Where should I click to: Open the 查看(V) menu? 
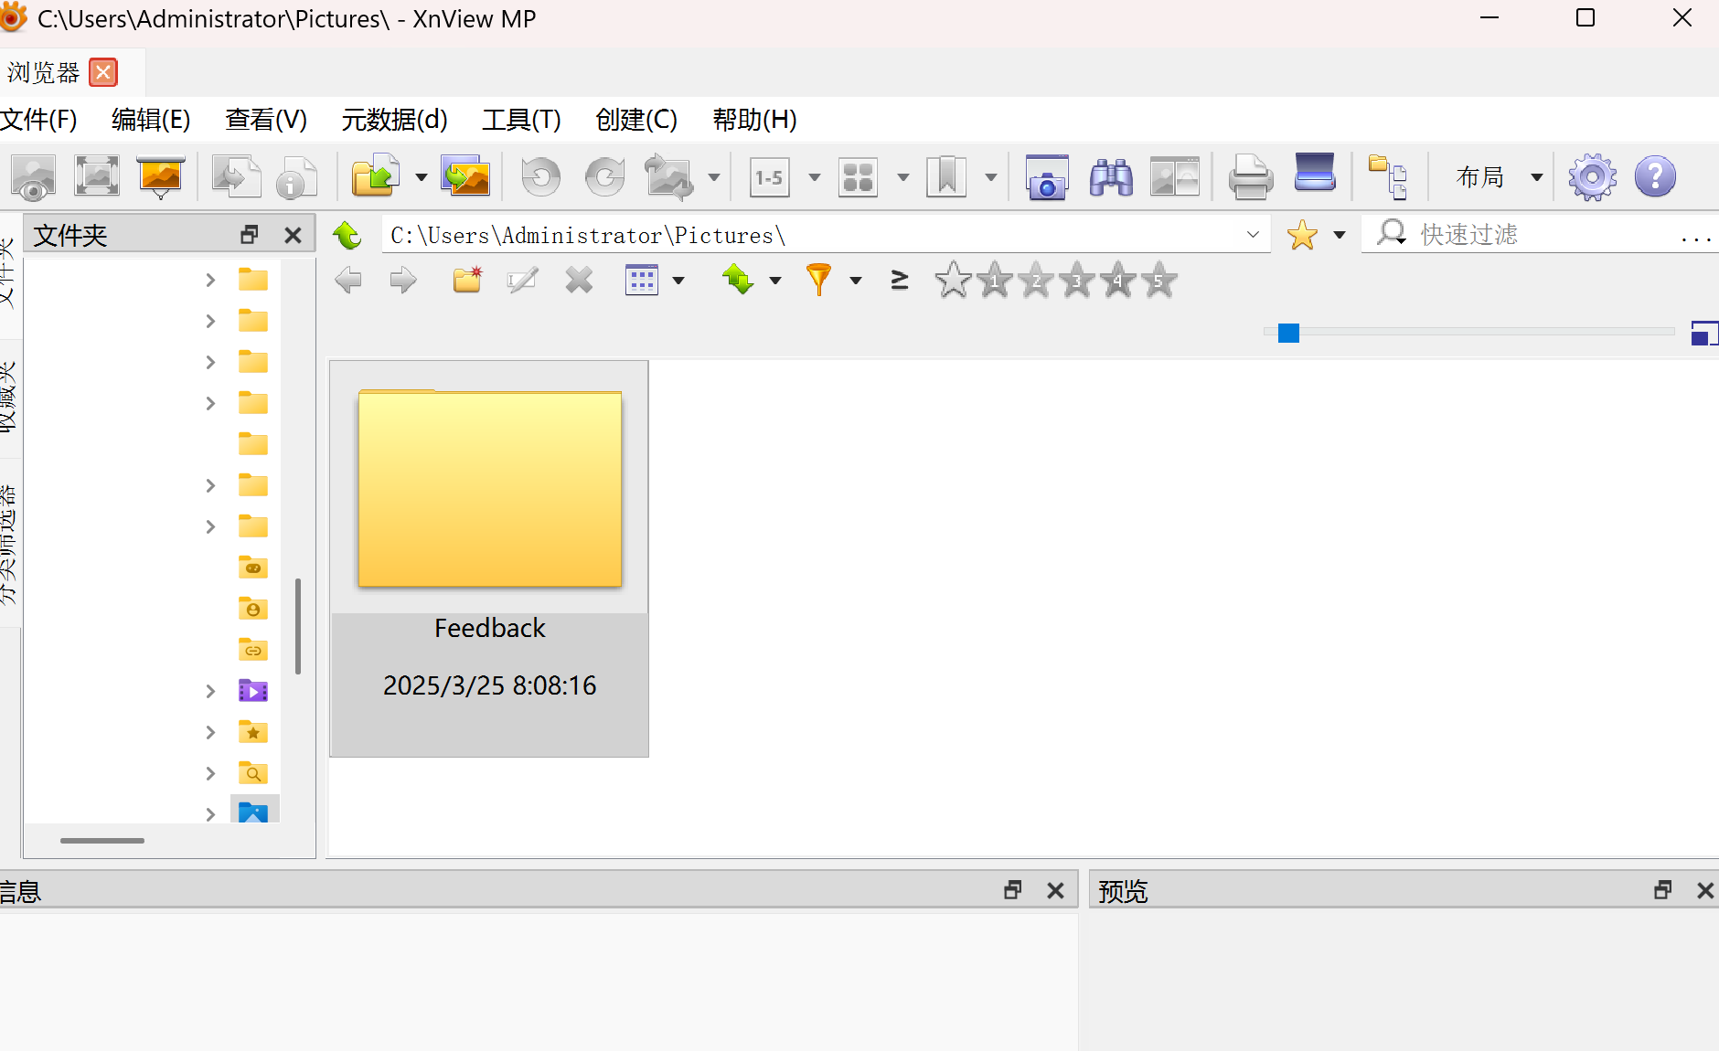(x=266, y=120)
